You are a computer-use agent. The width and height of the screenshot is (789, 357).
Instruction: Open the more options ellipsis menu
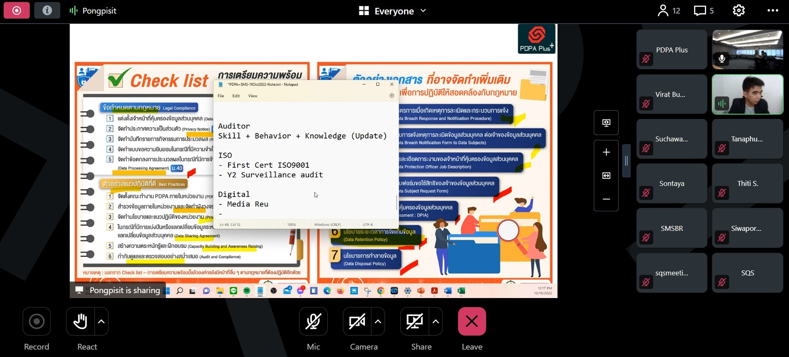click(773, 11)
